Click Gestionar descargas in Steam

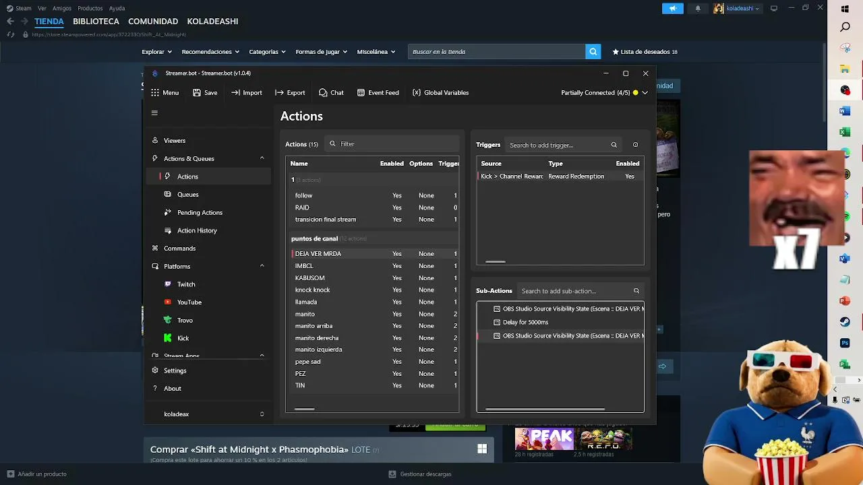pyautogui.click(x=420, y=474)
